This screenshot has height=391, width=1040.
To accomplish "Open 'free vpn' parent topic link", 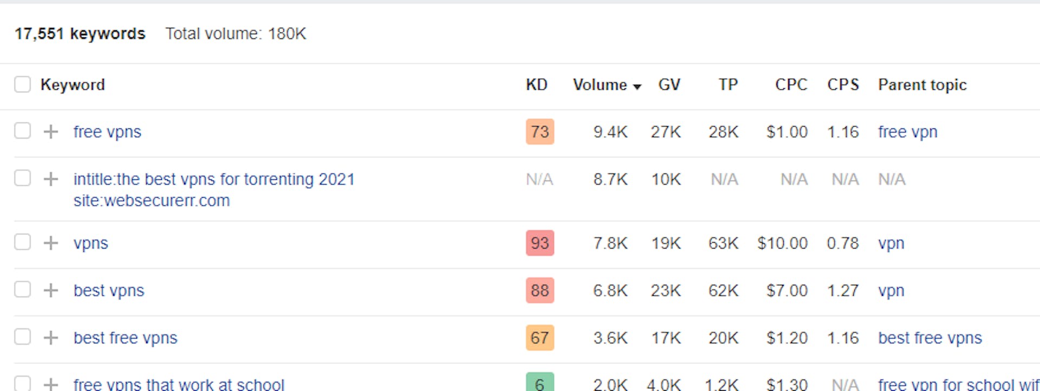I will (x=907, y=132).
